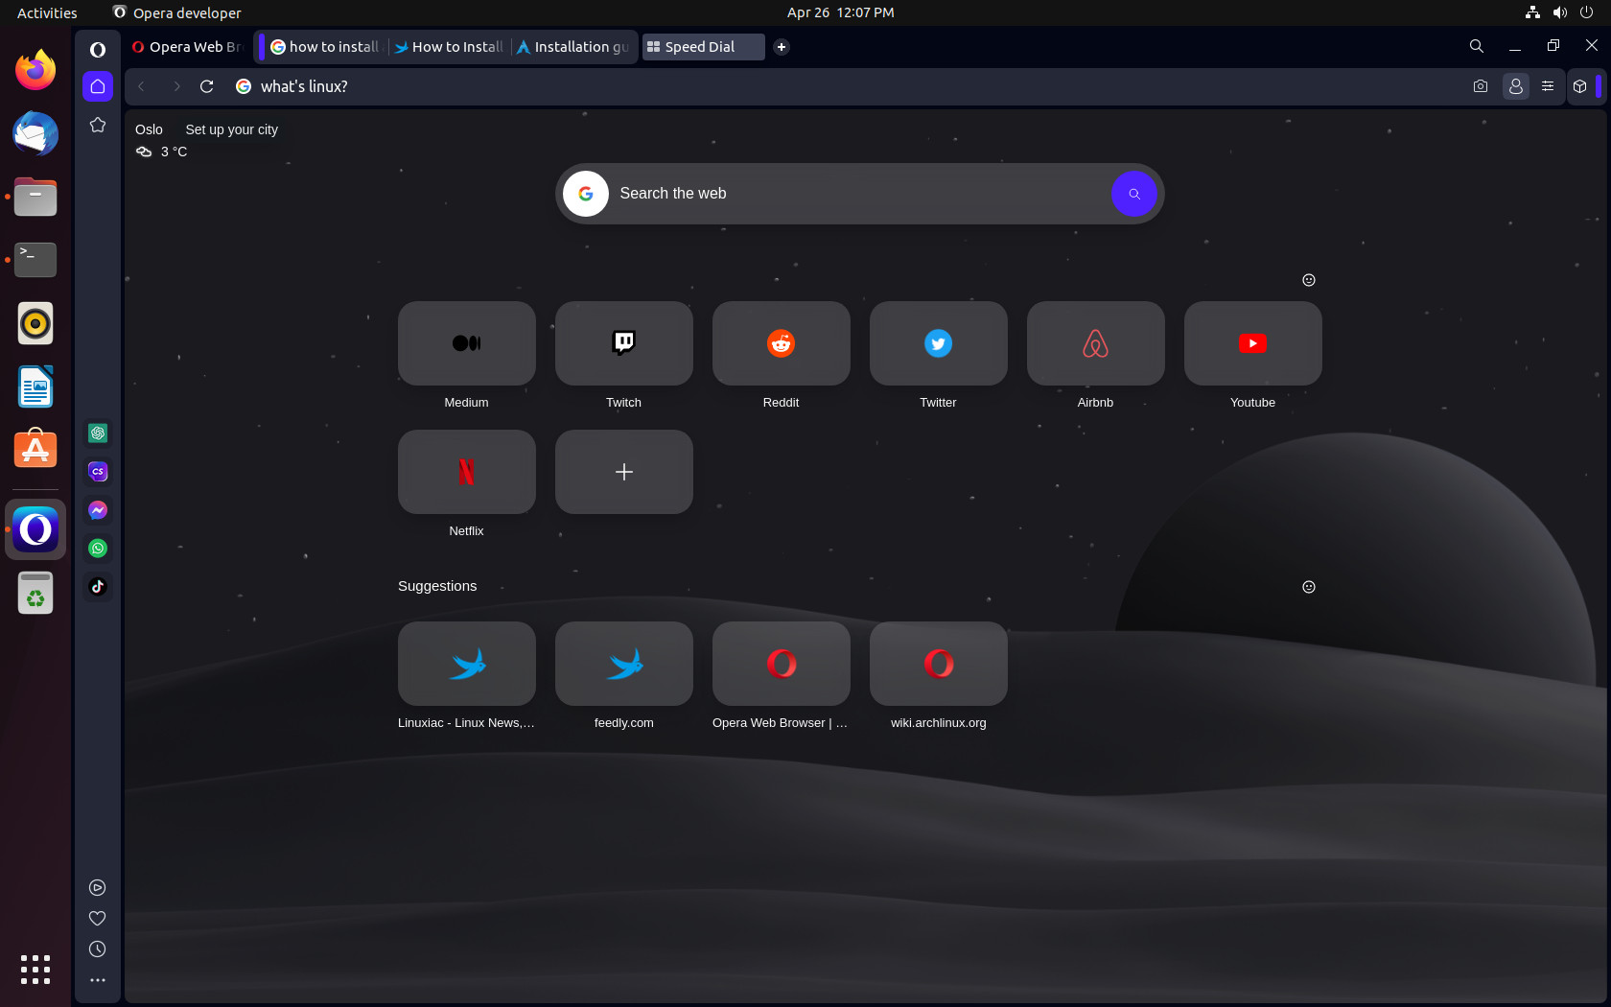Open the profile account icon
1611x1007 pixels.
pos(1516,86)
